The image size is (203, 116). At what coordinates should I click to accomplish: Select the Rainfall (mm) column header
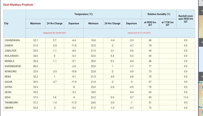(x=185, y=19)
